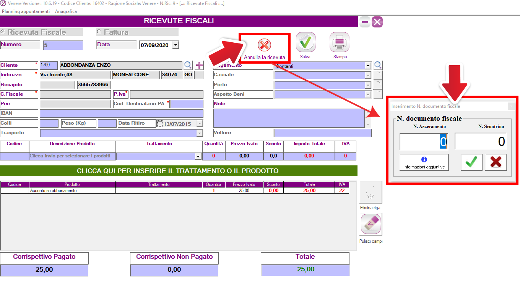The image size is (520, 282).
Task: Click the green bar to insert treatment or product
Action: [x=179, y=171]
